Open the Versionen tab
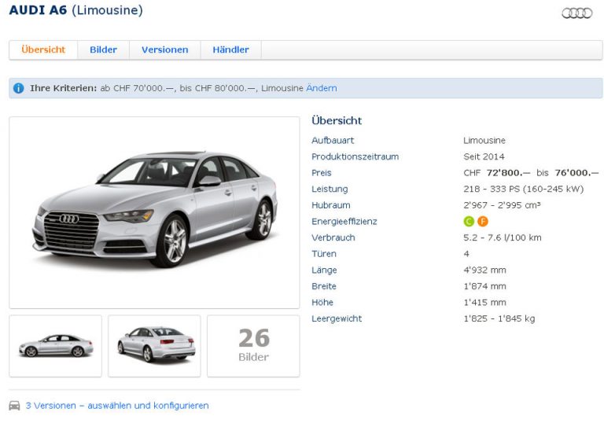The width and height of the screenshot is (604, 423). point(164,50)
